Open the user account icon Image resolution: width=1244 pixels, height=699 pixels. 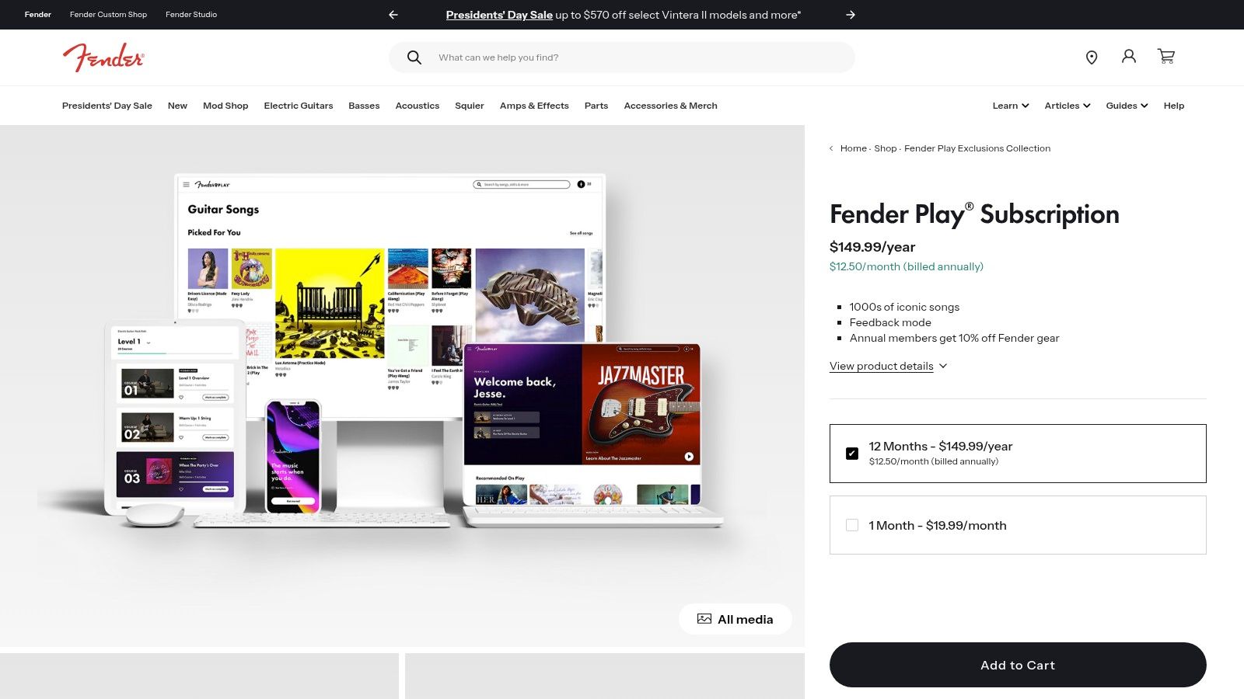[1129, 57]
